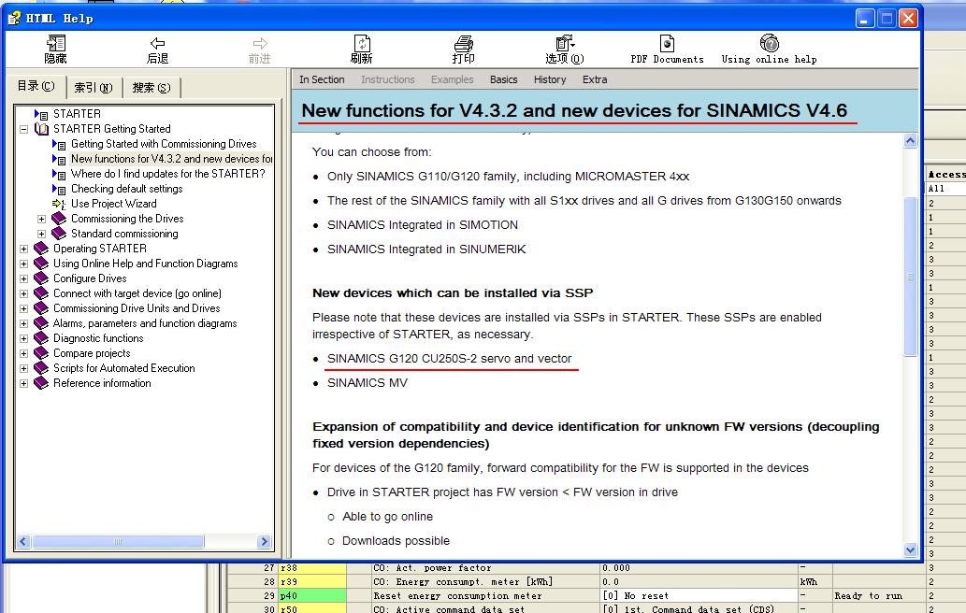966x613 pixels.
Task: Click the STARTER topic page icon
Action: 41,114
